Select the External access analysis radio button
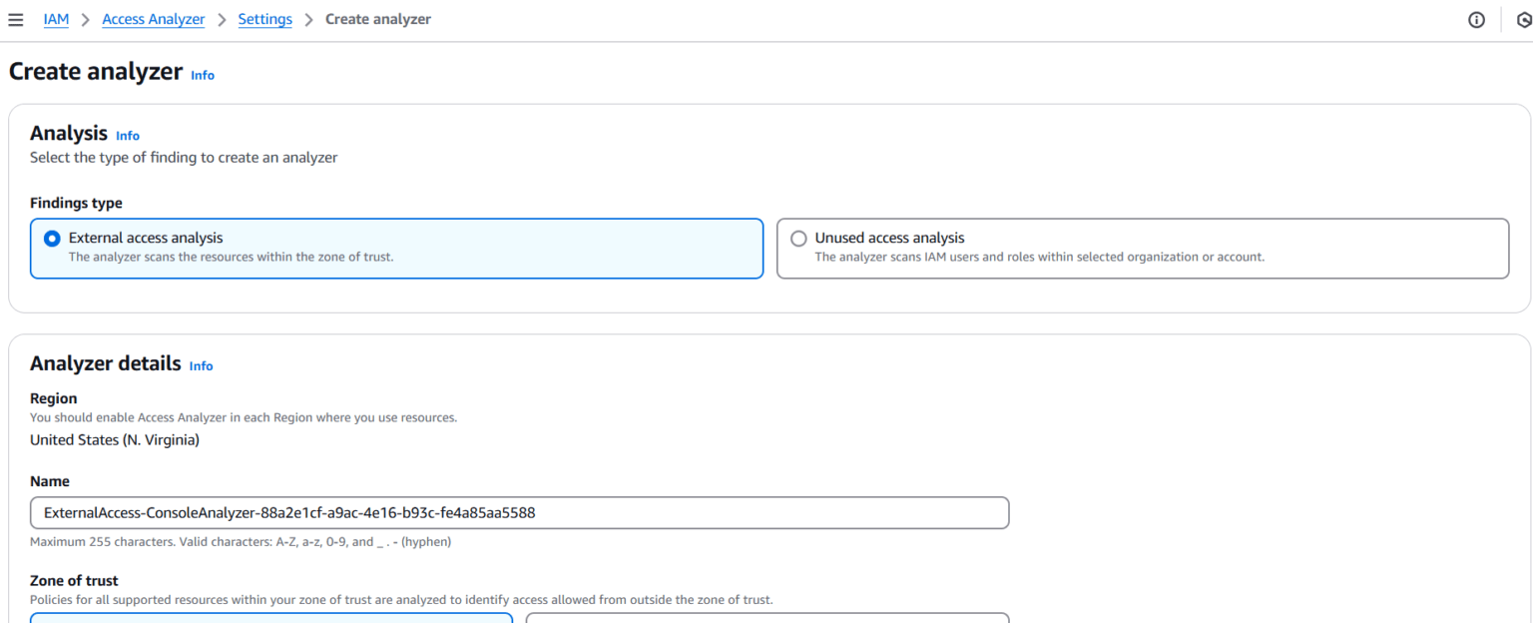Screen dimensions: 1533x623 pyautogui.click(x=51, y=238)
